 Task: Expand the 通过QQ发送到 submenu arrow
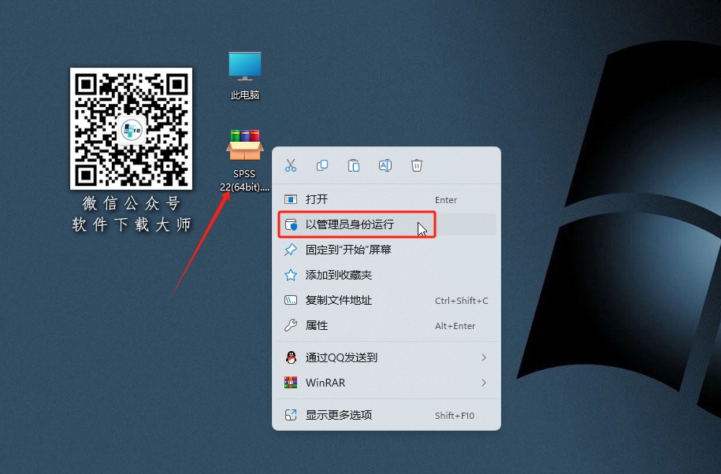coord(486,357)
